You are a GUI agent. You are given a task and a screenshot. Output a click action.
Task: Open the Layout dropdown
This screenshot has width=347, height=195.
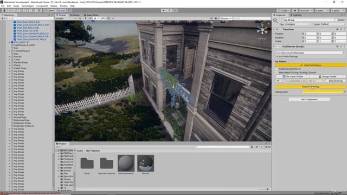click(x=338, y=10)
